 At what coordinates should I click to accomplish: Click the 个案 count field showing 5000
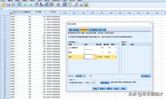coord(95,82)
